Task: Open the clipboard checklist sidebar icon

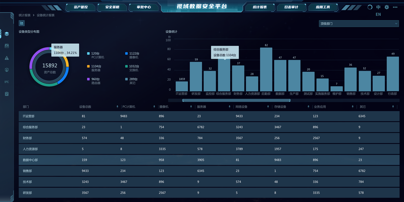Action: tap(7, 94)
